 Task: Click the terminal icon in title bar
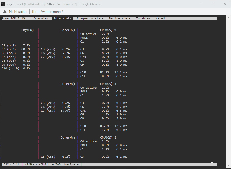[x=3, y=4]
